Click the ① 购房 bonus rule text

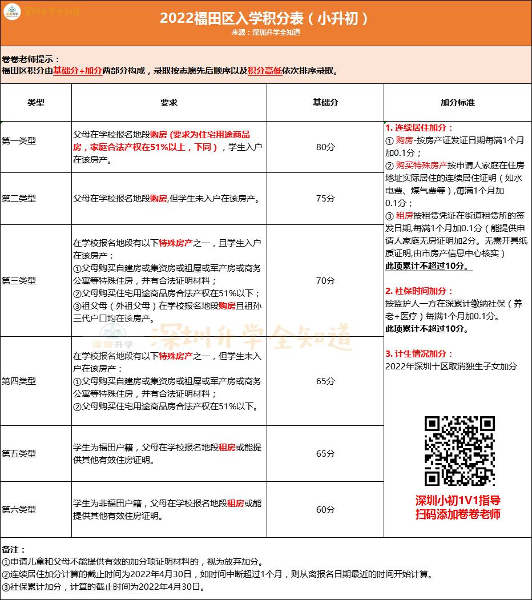pos(455,147)
